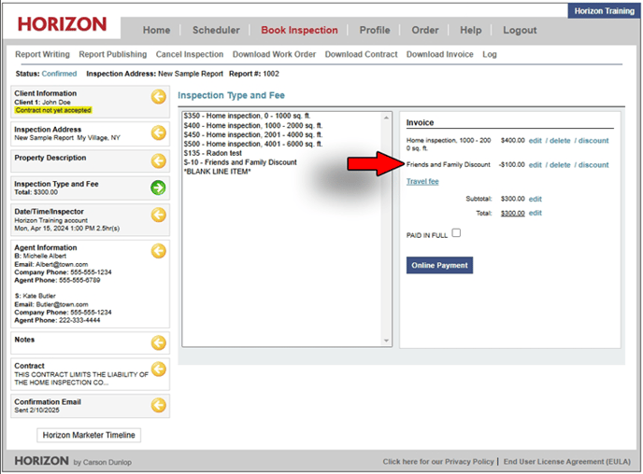This screenshot has height=474, width=643.
Task: Open the Horizon Marketer Timeline
Action: (x=89, y=436)
